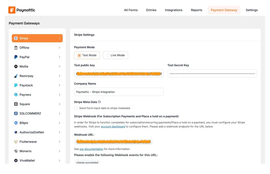
Task: Click the PayPal gateway icon
Action: (16, 57)
